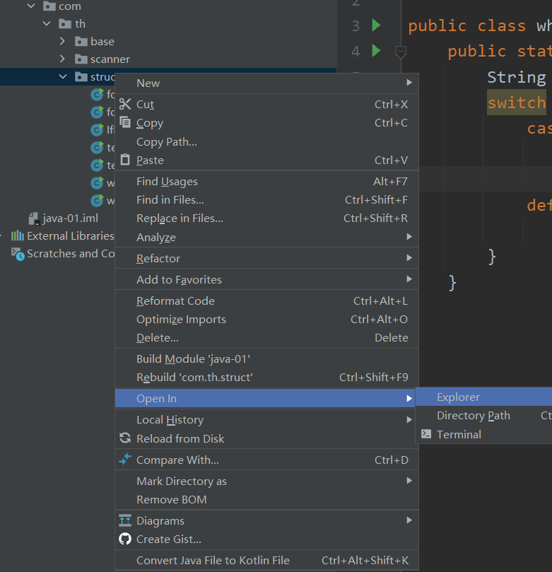The height and width of the screenshot is (572, 552).
Task: Click the java-01.iml file icon
Action: click(34, 218)
